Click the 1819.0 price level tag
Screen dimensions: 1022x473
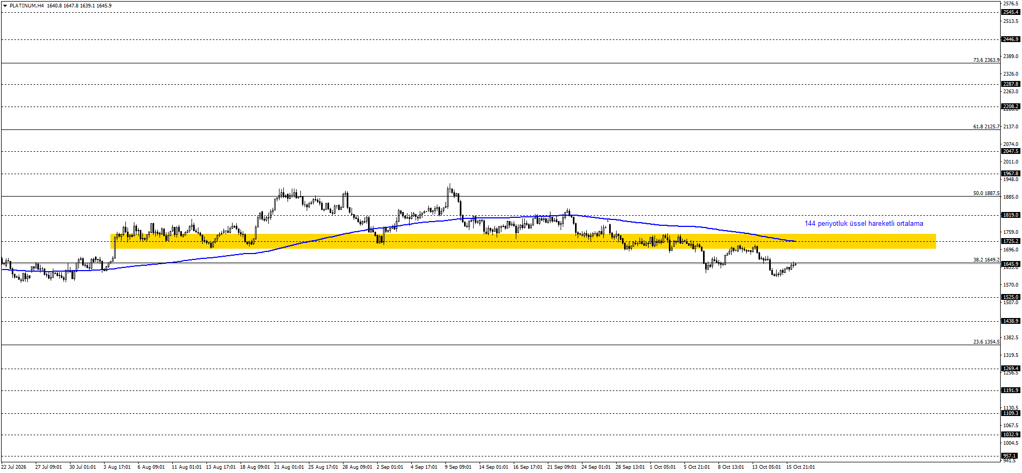pos(1011,215)
